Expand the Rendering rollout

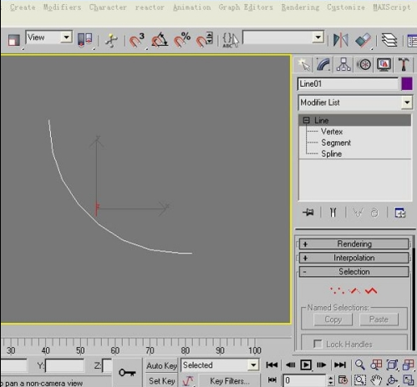(x=354, y=244)
